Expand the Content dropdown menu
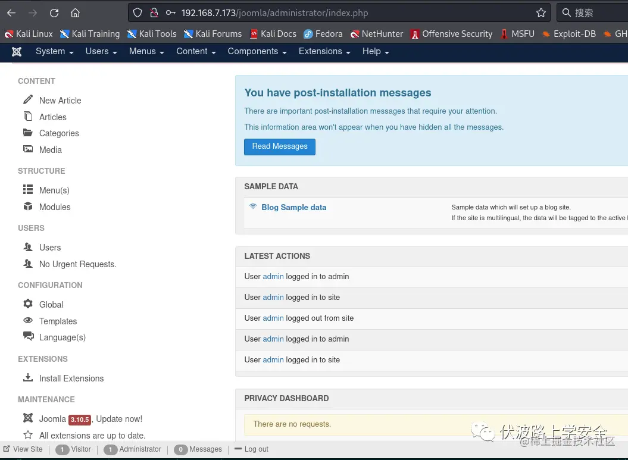The width and height of the screenshot is (628, 460). coord(196,51)
